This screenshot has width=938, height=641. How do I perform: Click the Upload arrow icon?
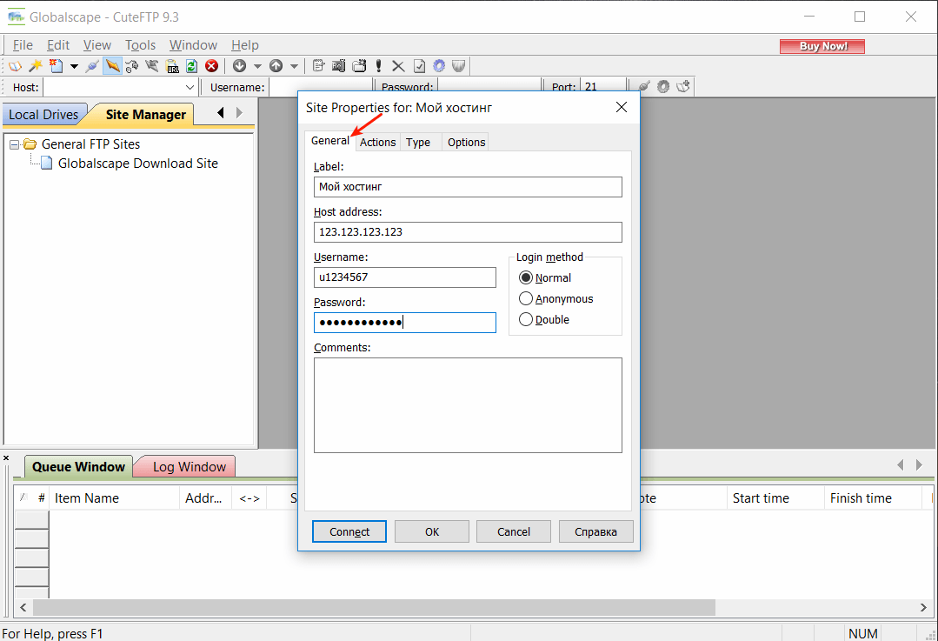276,66
